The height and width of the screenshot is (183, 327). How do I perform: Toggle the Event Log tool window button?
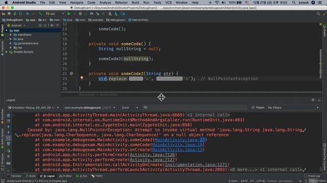tap(312, 176)
